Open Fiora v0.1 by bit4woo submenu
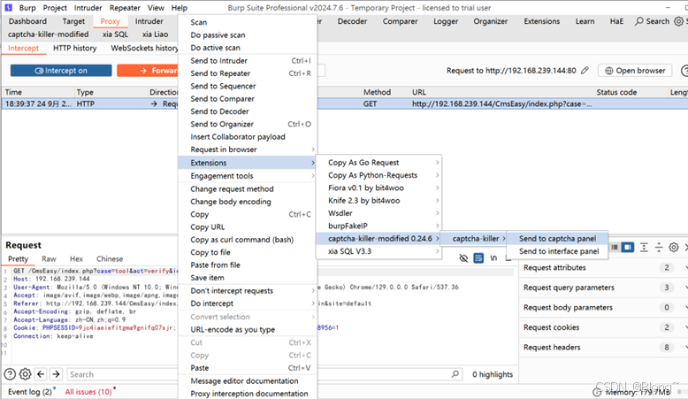The width and height of the screenshot is (688, 399). tap(378, 188)
